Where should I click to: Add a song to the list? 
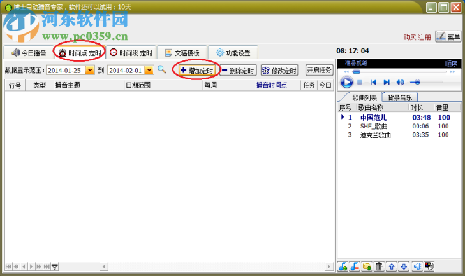coord(343,266)
